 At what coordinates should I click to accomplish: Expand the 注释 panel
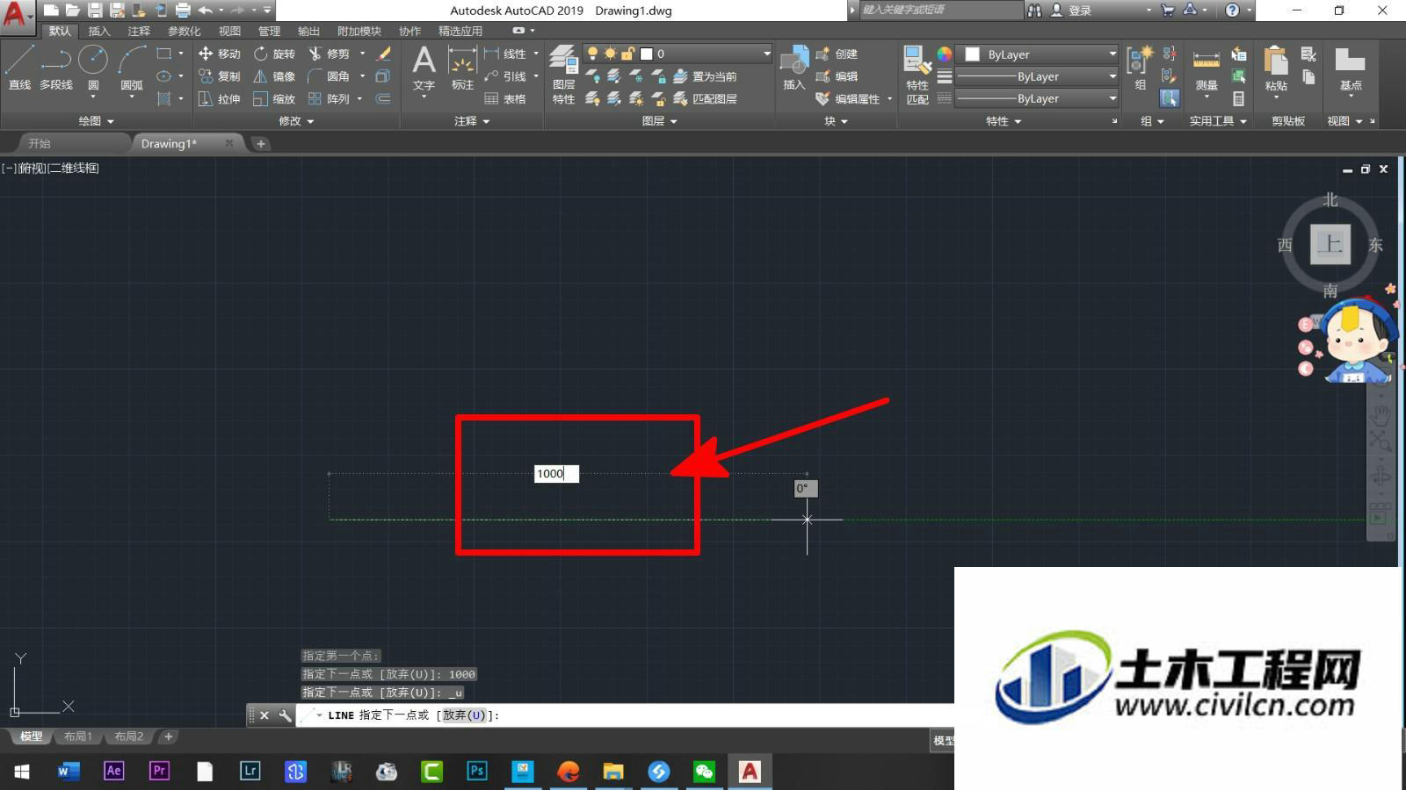(472, 121)
